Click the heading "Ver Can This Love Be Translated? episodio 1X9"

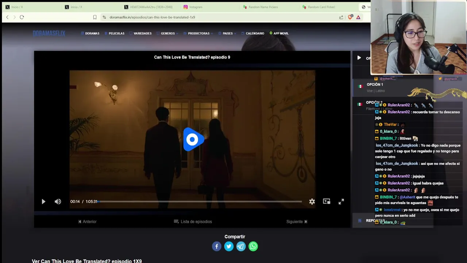pos(87,261)
